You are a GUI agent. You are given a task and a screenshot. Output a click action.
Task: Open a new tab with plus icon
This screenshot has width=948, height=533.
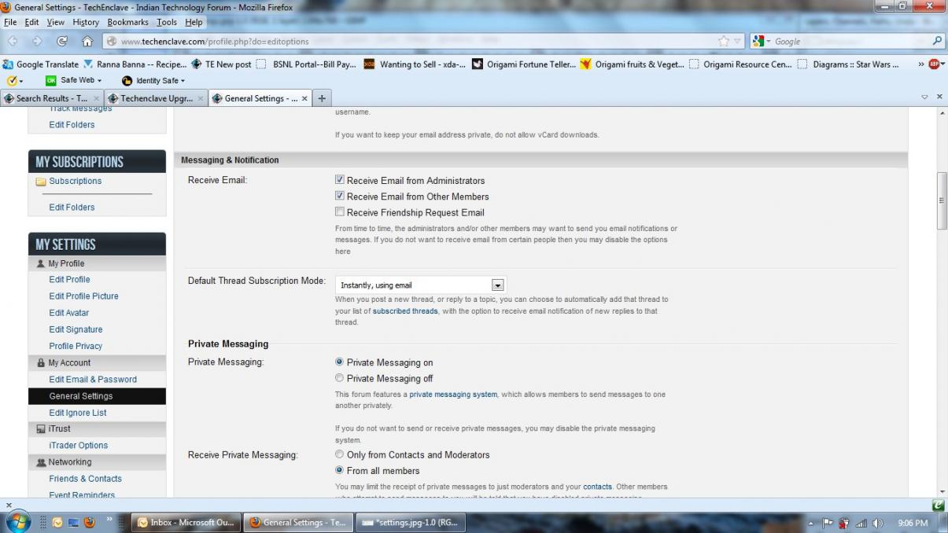point(322,98)
